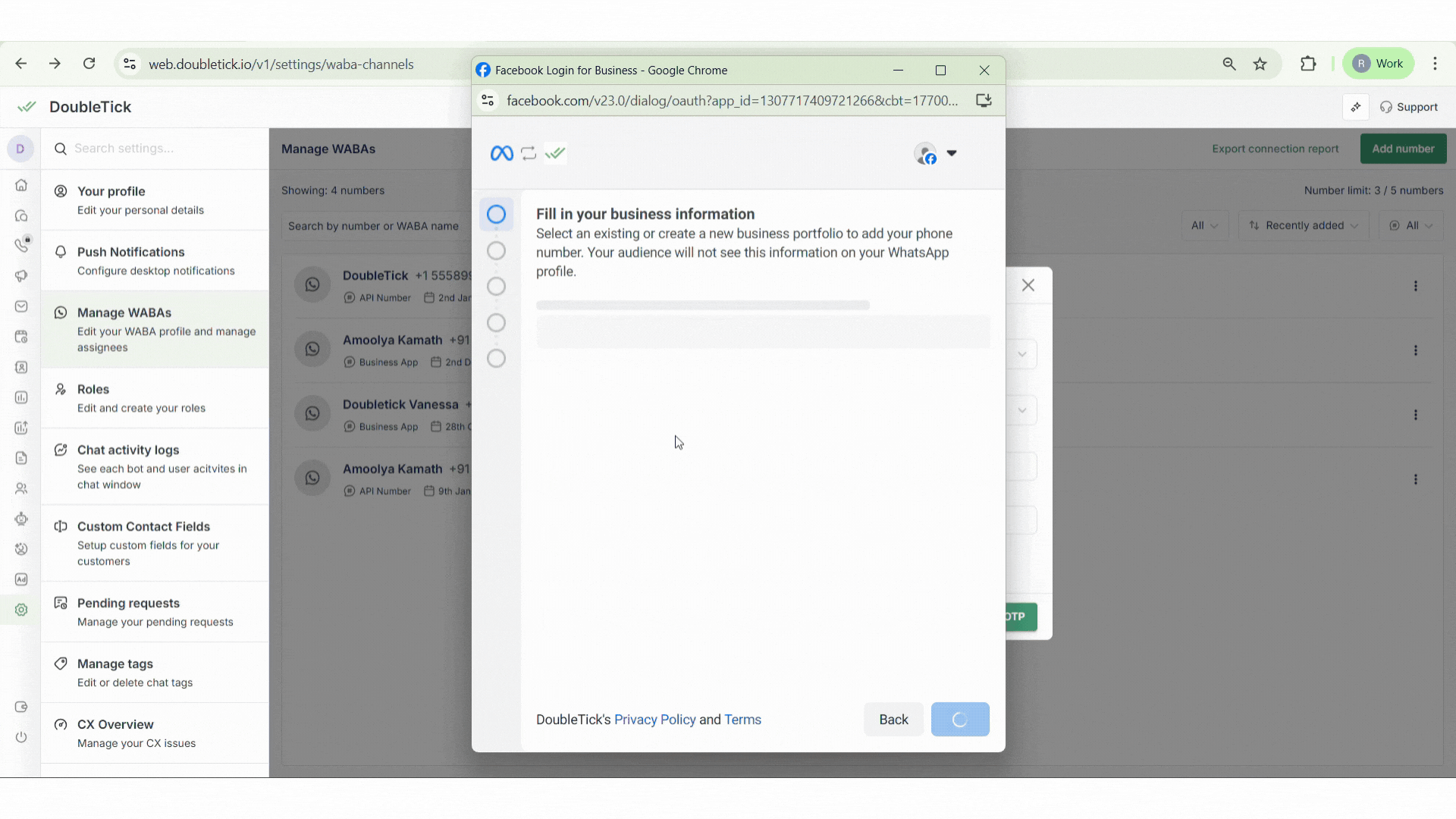This screenshot has width=1456, height=819.
Task: Select the second step circle indicator
Action: pyautogui.click(x=496, y=250)
